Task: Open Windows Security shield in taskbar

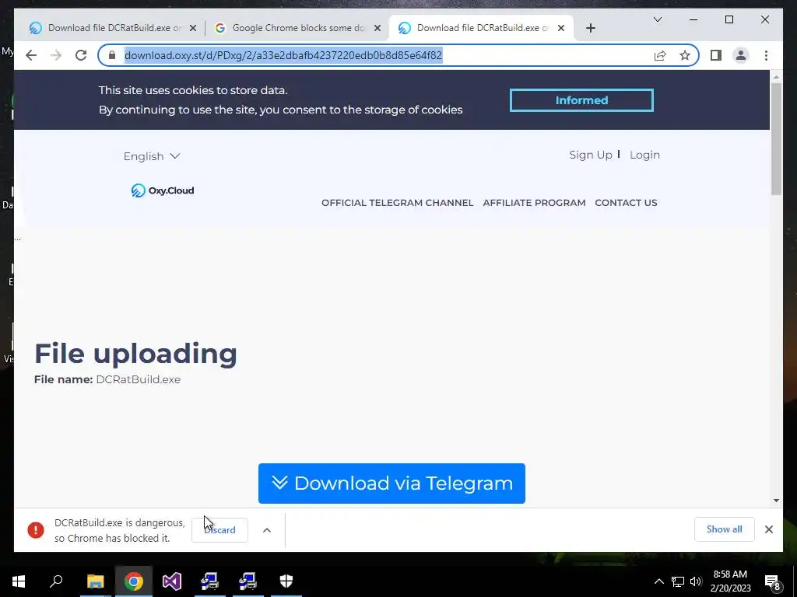Action: tap(286, 581)
